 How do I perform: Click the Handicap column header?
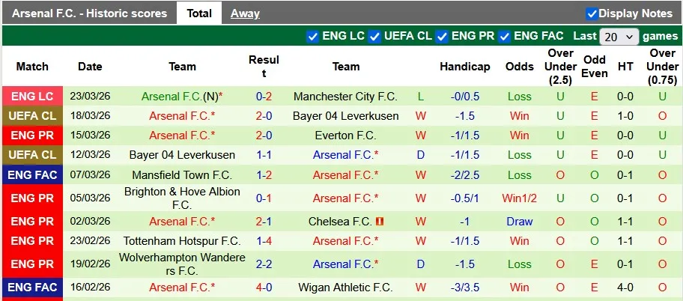464,66
